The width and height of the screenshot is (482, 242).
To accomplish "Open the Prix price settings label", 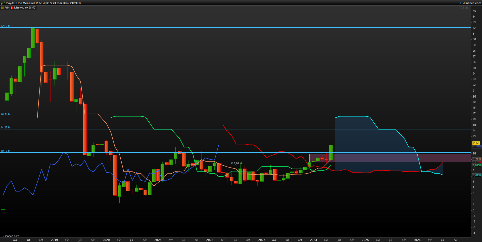I will (7, 8).
